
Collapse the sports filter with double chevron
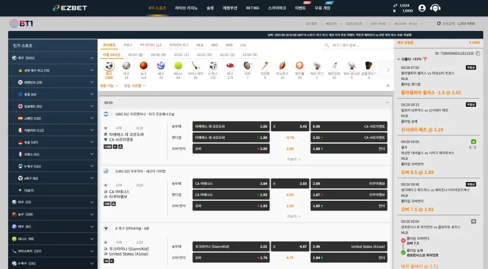tap(388, 86)
